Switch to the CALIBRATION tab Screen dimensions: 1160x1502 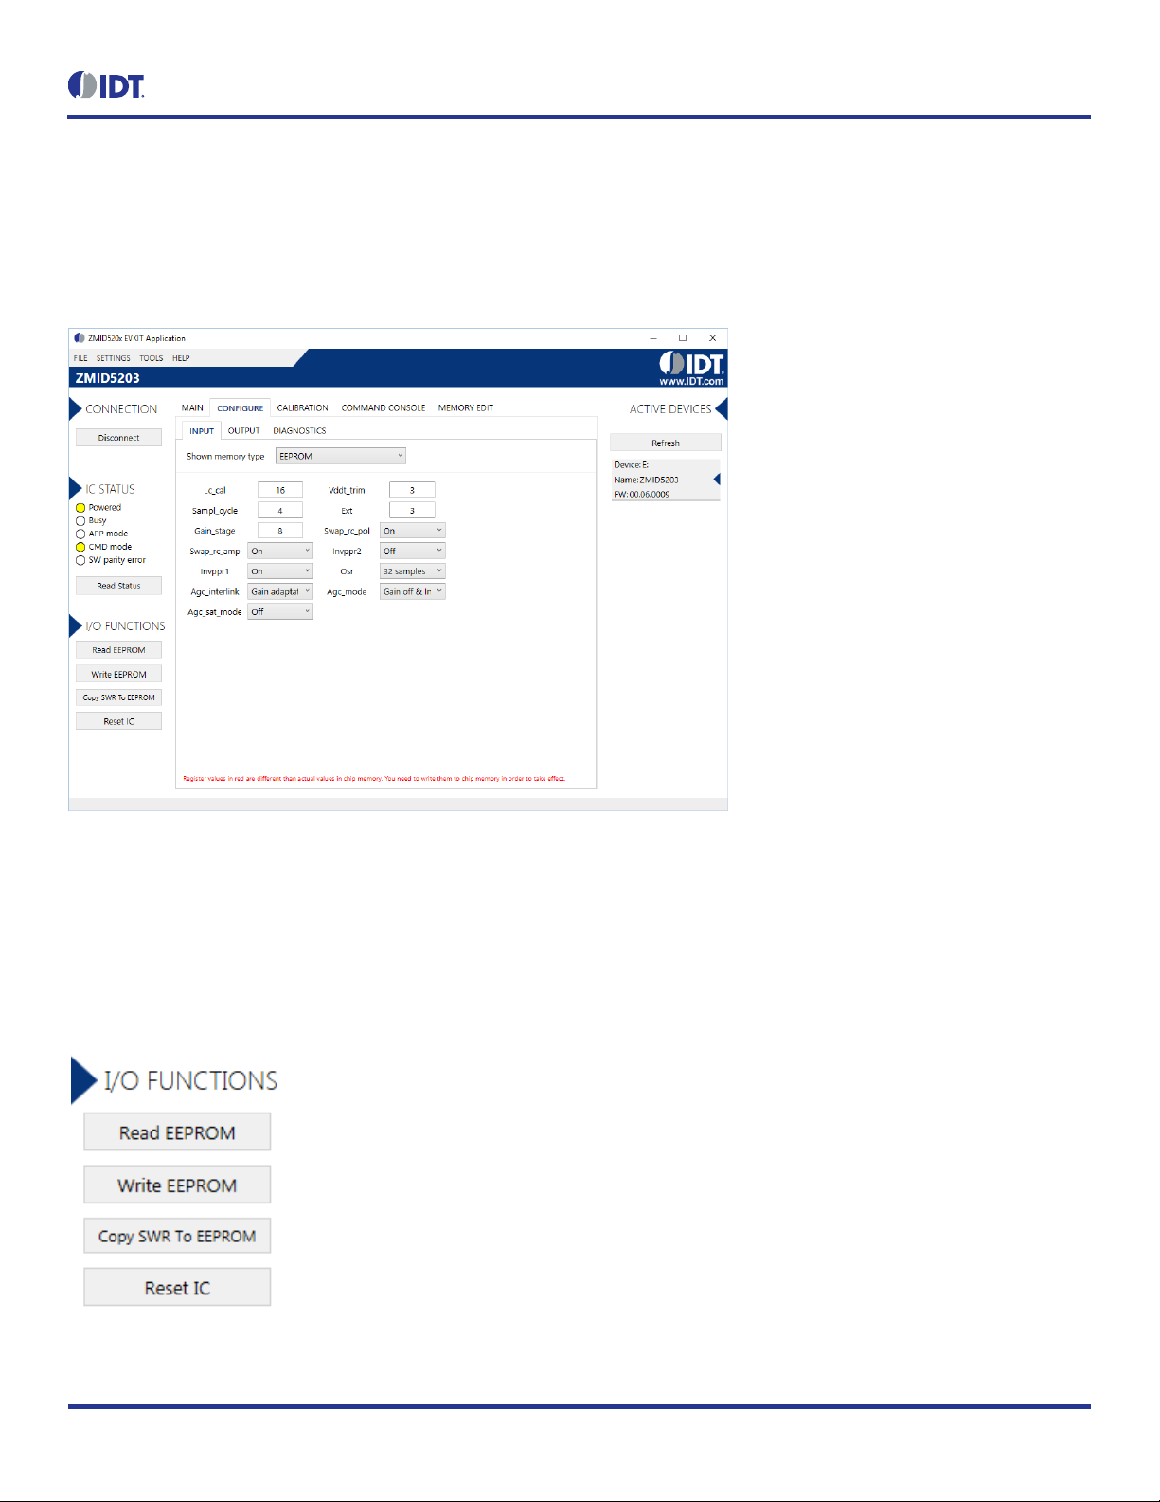[303, 407]
